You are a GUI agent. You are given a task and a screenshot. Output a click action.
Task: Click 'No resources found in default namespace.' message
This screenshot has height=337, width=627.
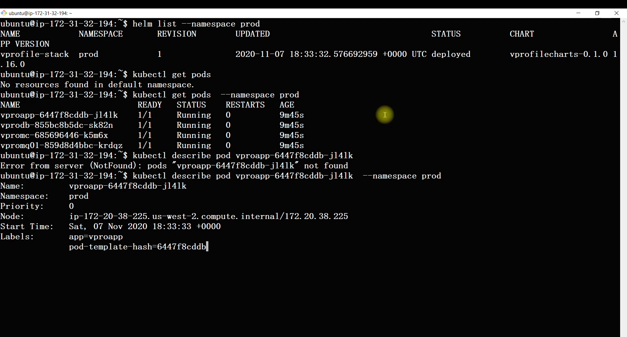coord(97,85)
